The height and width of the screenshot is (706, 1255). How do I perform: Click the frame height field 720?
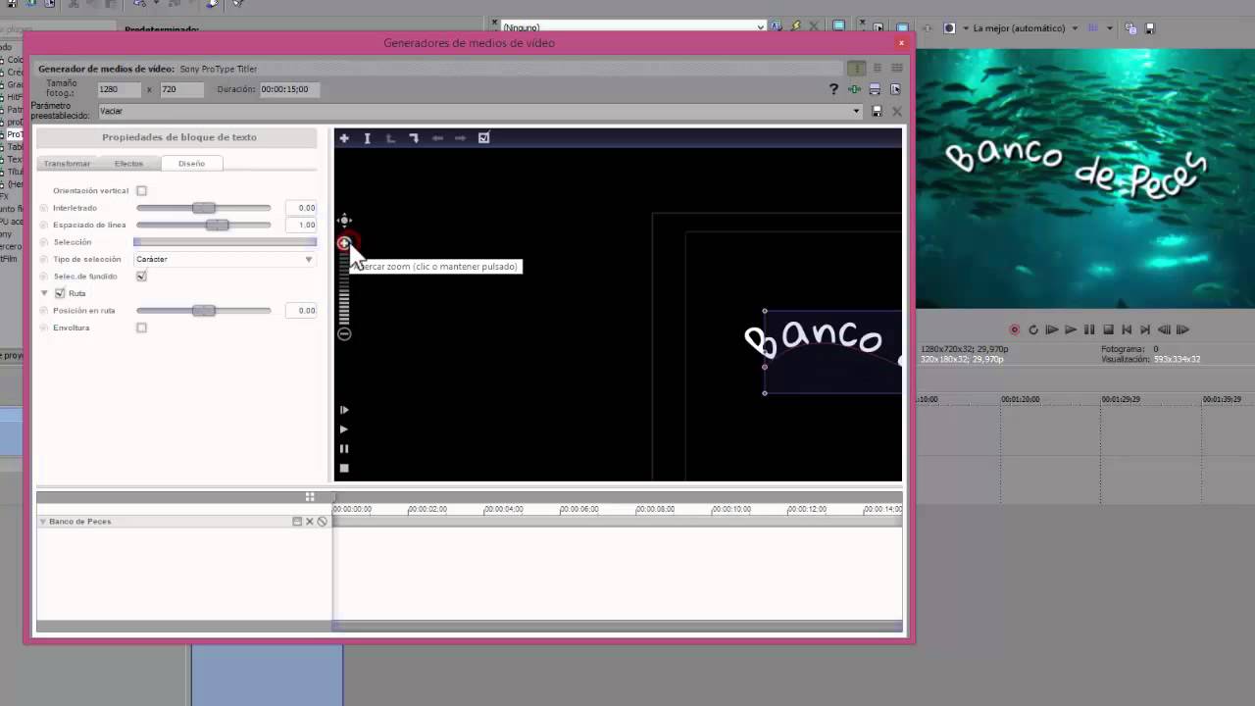tap(181, 89)
